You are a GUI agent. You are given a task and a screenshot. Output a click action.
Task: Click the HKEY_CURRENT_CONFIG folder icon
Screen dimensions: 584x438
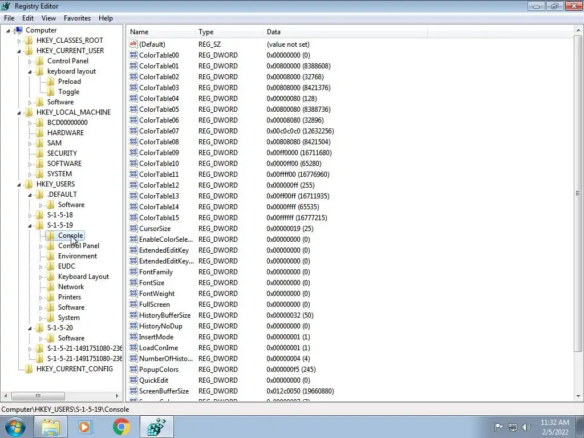tap(29, 369)
